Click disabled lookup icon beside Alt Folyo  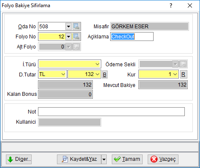pos(76,47)
